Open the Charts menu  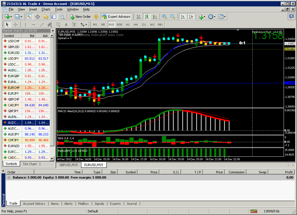[x=46, y=9]
